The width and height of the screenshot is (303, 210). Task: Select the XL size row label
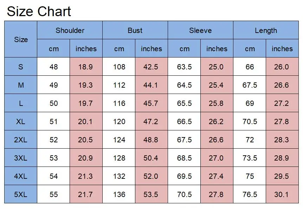click(x=21, y=121)
